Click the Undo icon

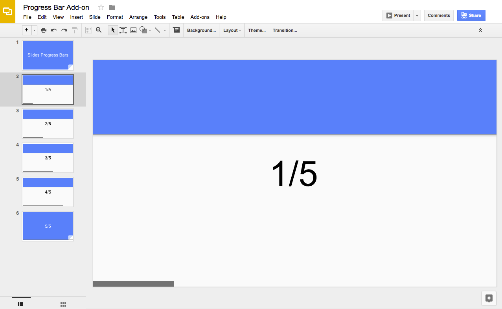click(53, 30)
